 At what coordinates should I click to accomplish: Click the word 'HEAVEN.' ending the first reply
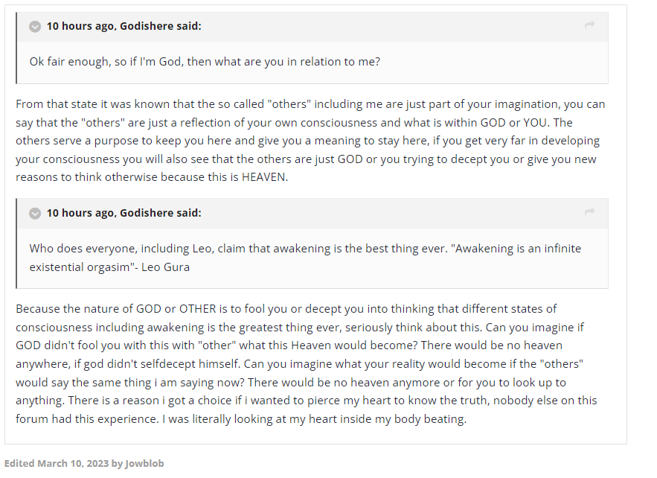click(x=265, y=177)
